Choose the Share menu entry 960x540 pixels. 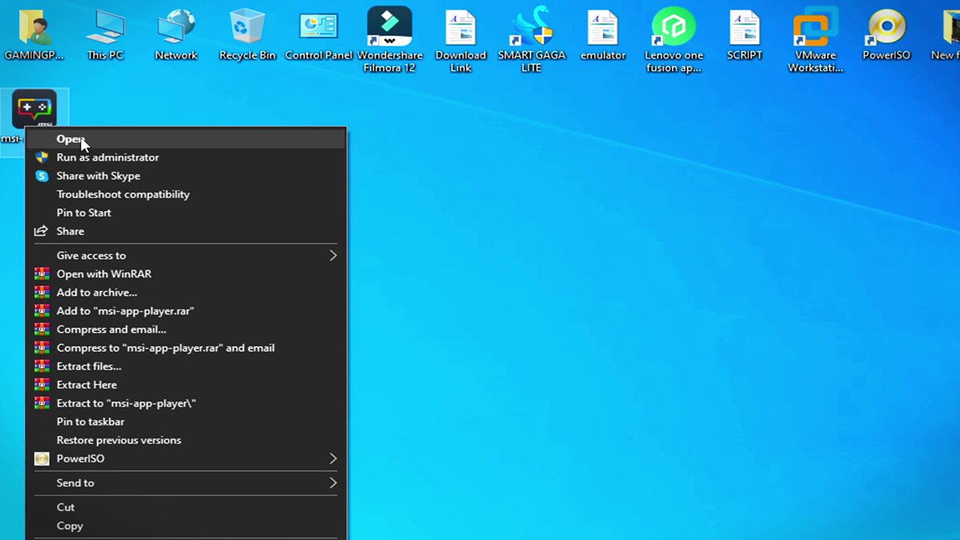pos(186,231)
